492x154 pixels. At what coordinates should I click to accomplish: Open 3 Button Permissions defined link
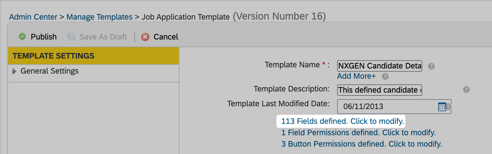coord(362,144)
